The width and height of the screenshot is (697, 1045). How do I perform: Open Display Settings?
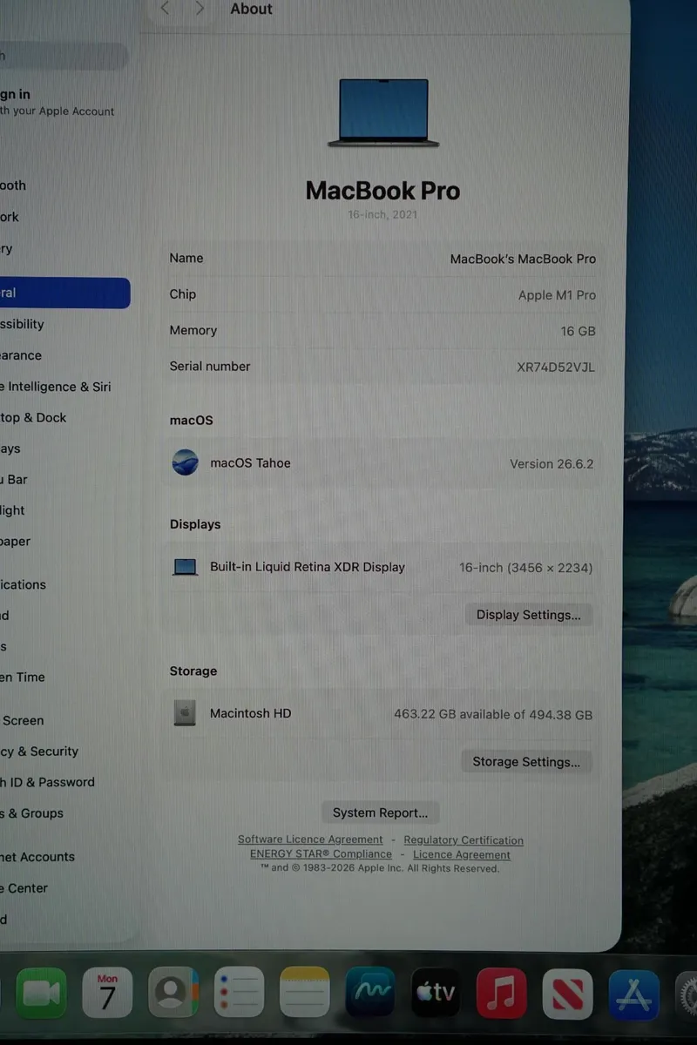click(x=529, y=615)
